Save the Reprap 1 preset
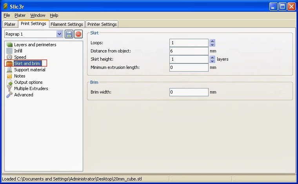This screenshot has height=184, width=298. point(69,34)
